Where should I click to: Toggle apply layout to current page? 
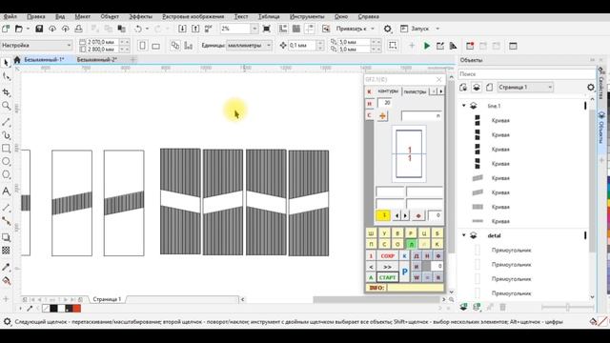click(x=189, y=46)
